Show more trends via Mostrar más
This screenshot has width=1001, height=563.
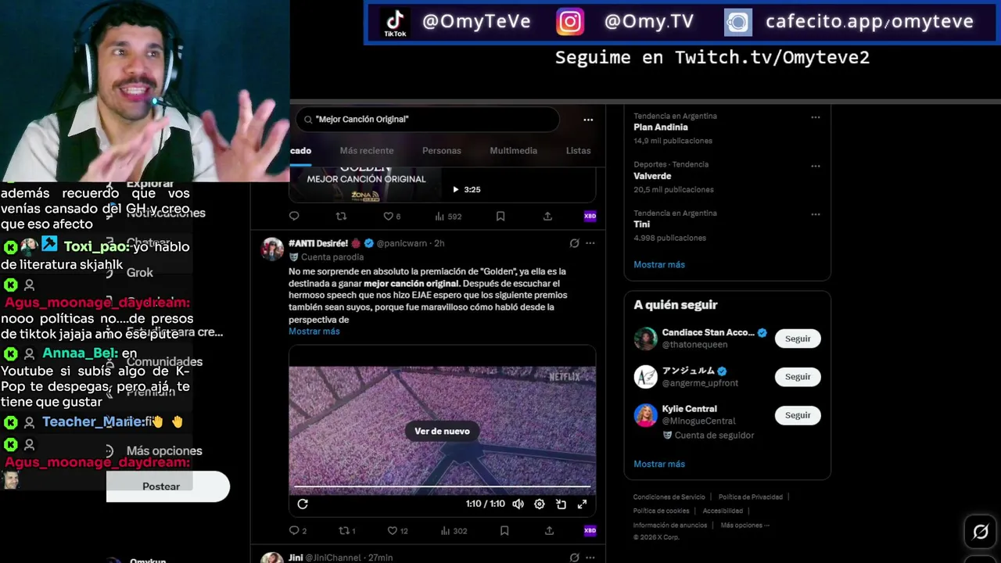point(659,264)
